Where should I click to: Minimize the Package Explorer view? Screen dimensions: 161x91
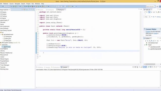click(x=31, y=9)
